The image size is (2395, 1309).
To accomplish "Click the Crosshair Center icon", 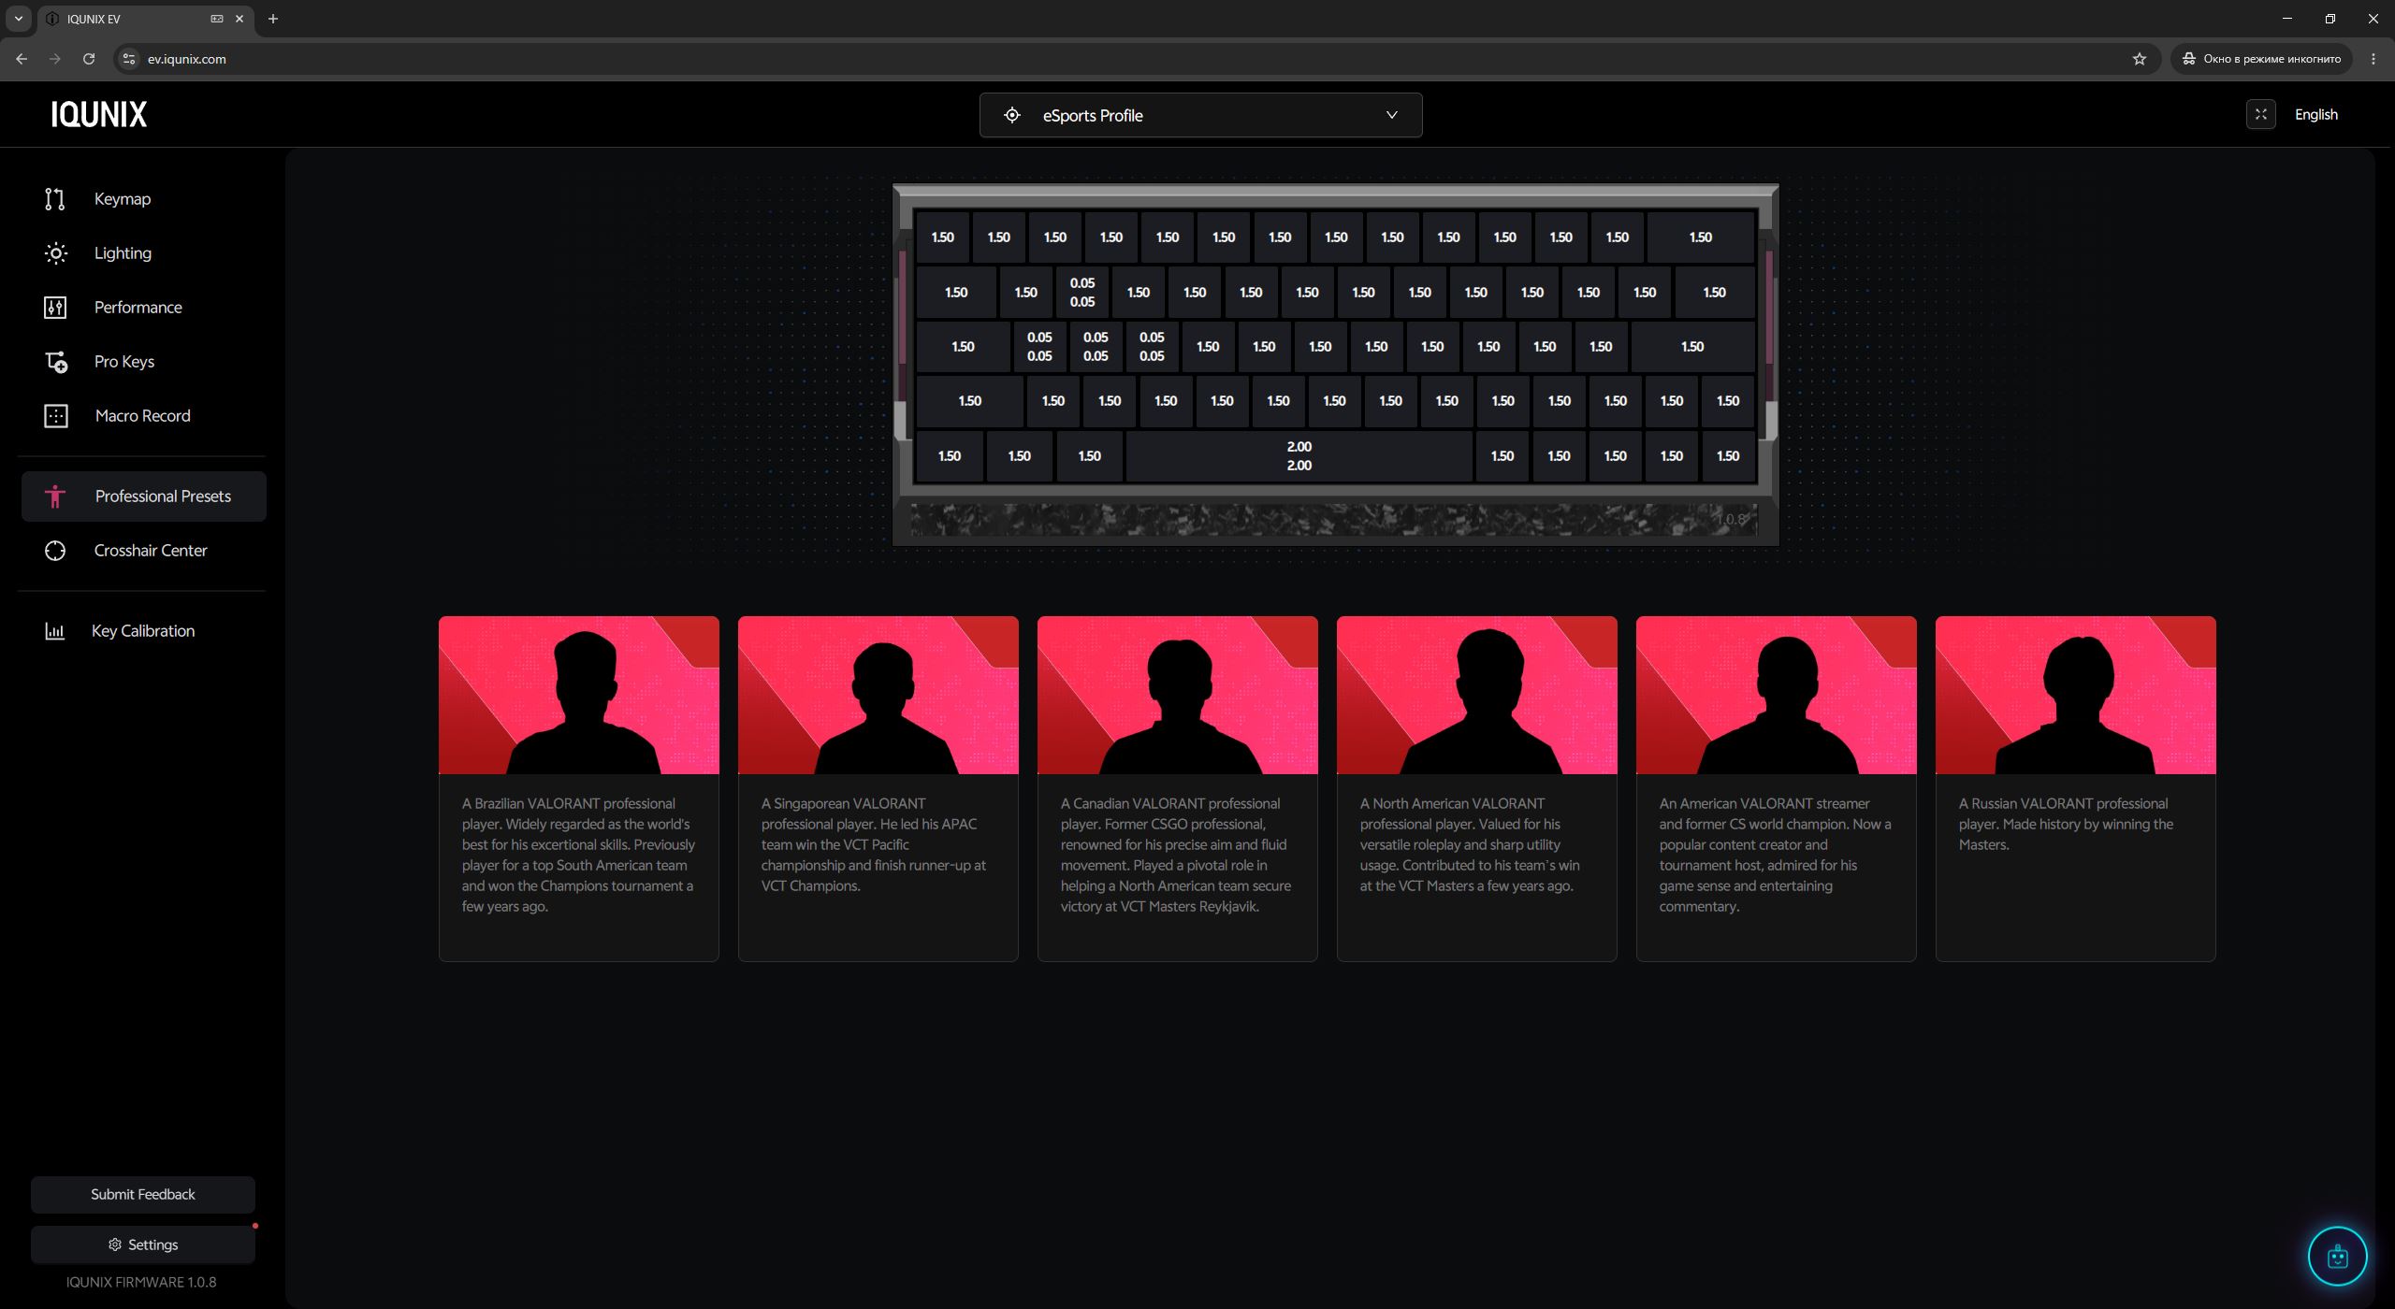I will (55, 551).
